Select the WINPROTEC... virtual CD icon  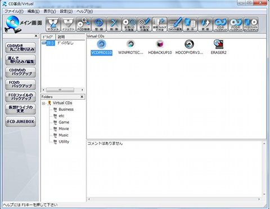coord(130,47)
